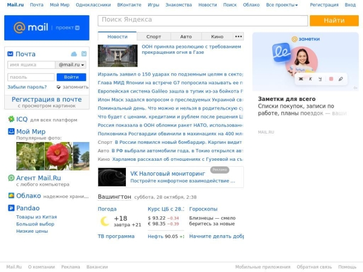Open the UN building news thumbnail

point(117,56)
